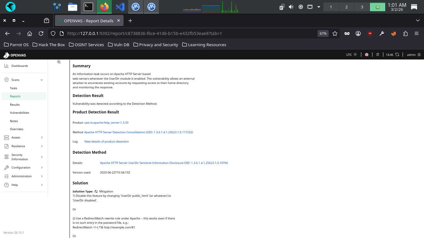This screenshot has width=424, height=238.
Task: Switch to workspace 2 in the panel
Action: tap(346, 7)
